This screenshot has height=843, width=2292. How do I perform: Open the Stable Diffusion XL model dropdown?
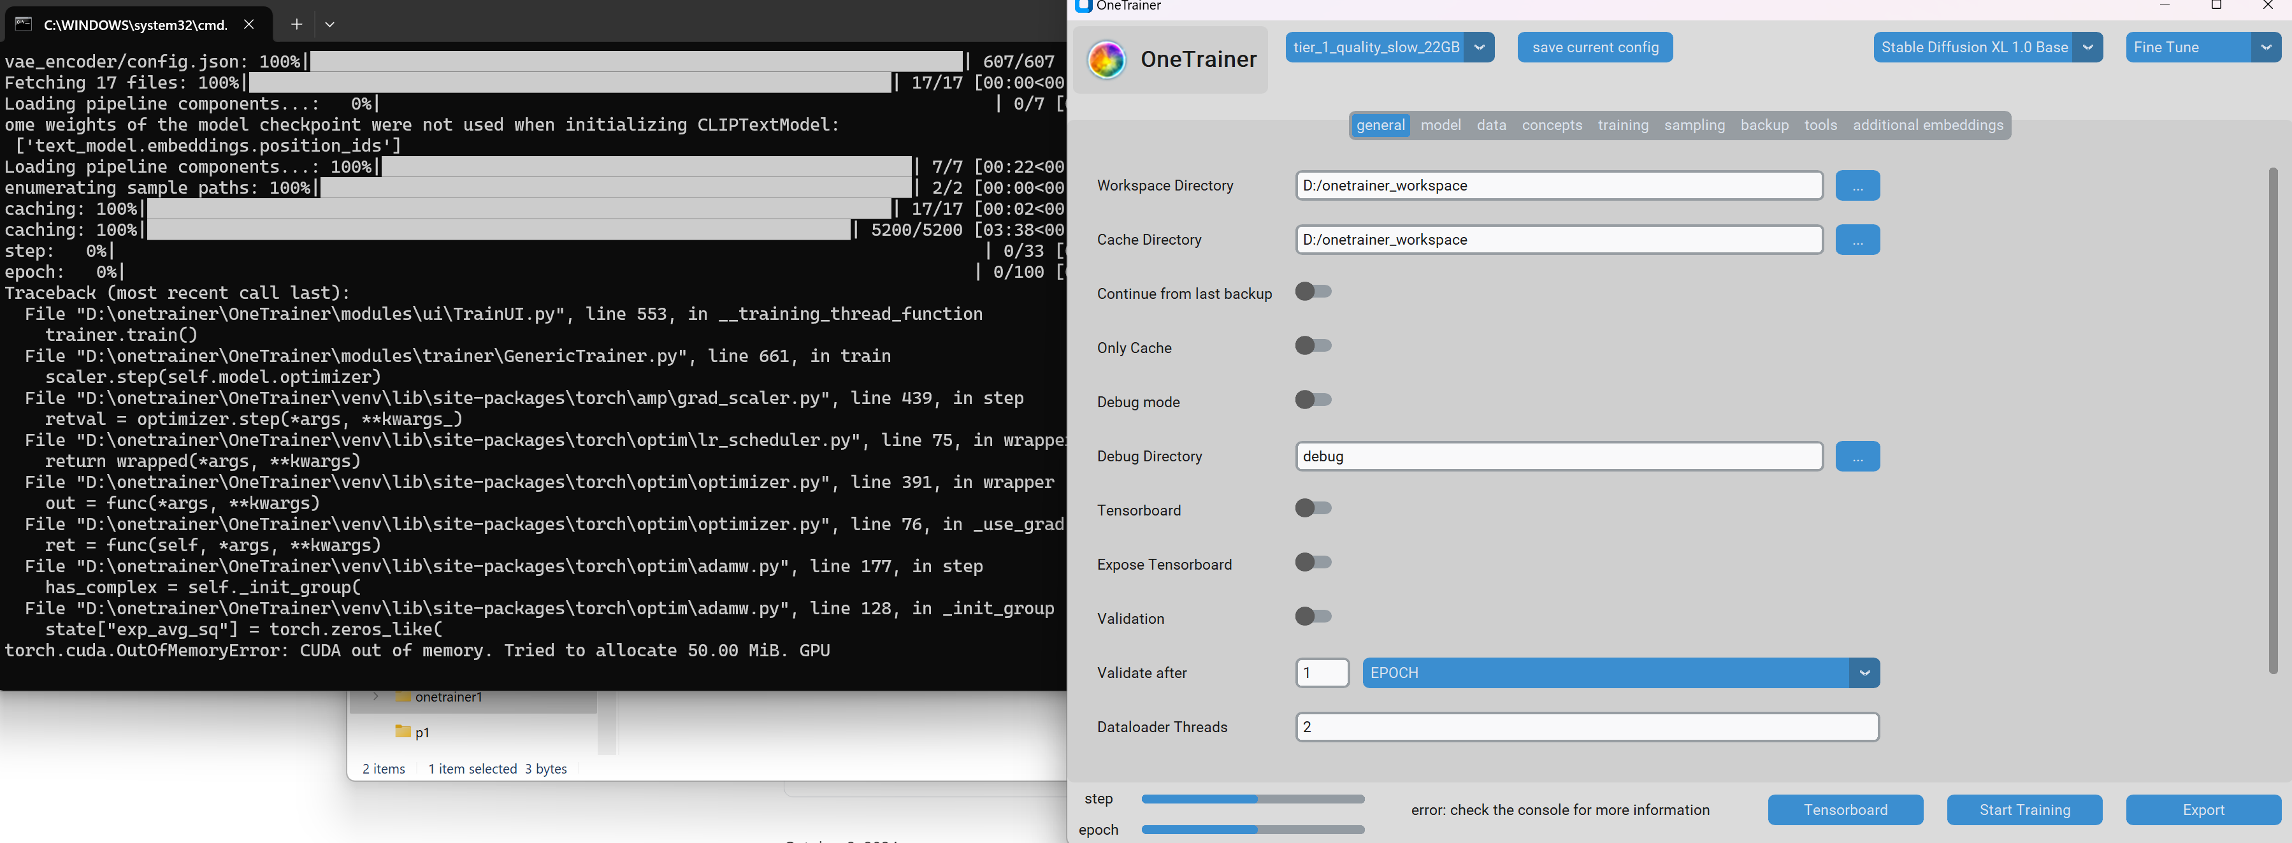(x=2087, y=47)
